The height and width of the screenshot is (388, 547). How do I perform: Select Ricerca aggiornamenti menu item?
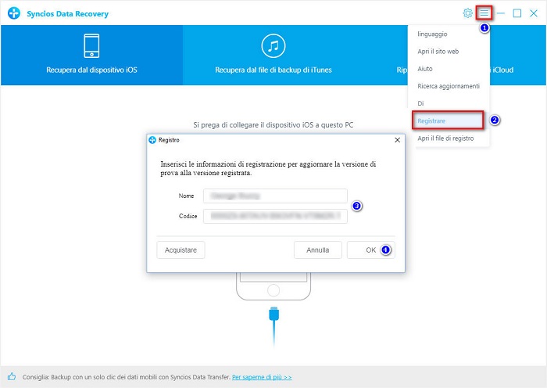pyautogui.click(x=449, y=86)
